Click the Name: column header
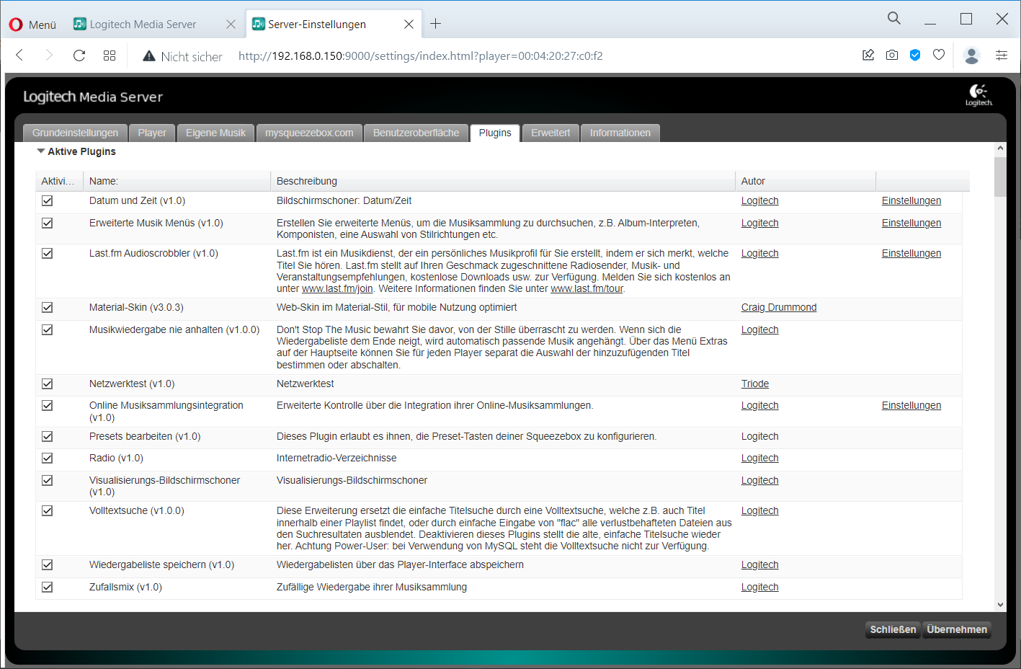The height and width of the screenshot is (669, 1021). pyautogui.click(x=177, y=182)
